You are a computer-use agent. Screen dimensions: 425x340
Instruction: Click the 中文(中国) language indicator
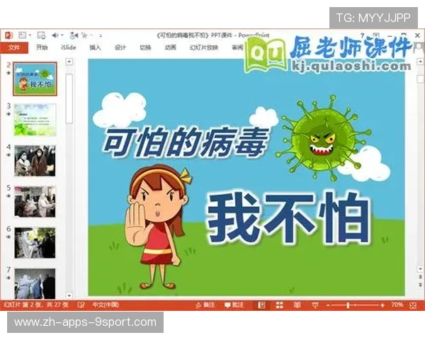click(106, 305)
